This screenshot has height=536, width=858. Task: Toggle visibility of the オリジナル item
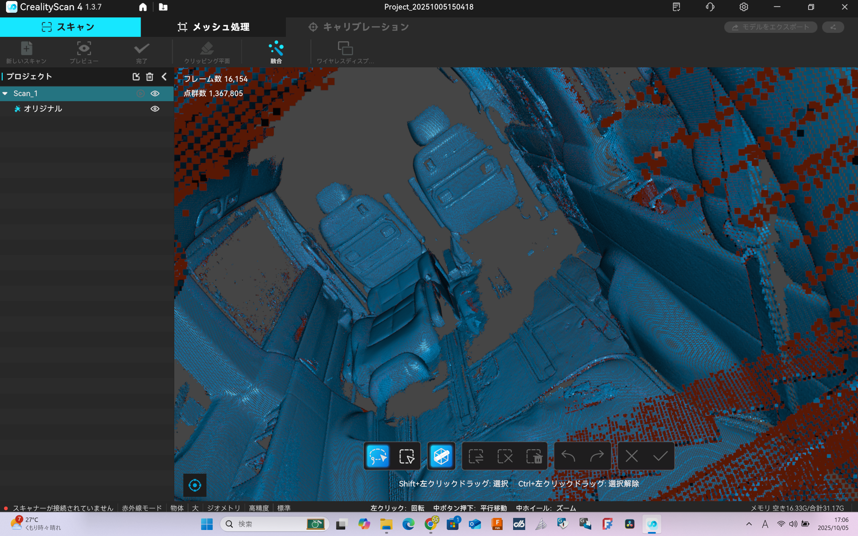(155, 109)
